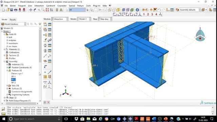Enable wireframe render style cube icon
Screen dimensions: 217x122
pos(110,10)
